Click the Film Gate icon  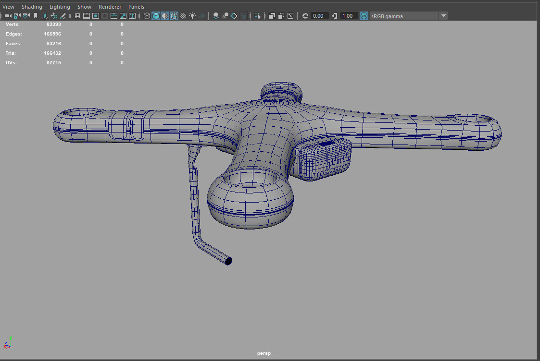tap(87, 16)
